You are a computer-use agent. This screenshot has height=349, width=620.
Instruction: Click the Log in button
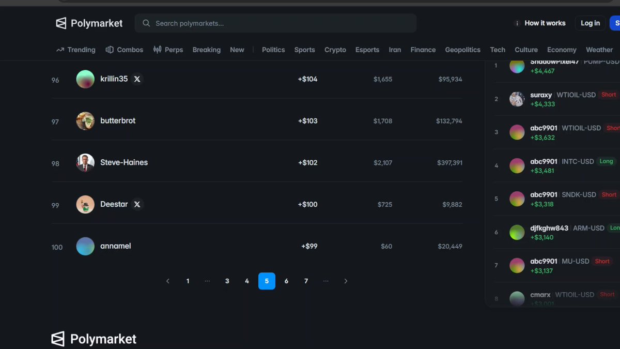591,23
